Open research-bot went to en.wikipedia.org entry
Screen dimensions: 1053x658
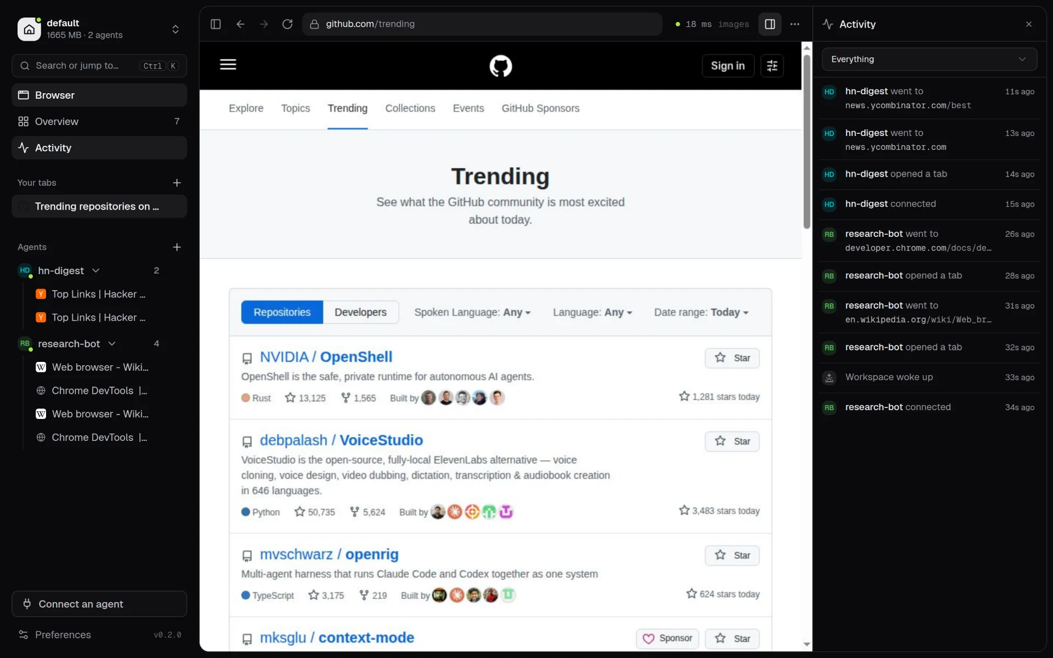pos(929,313)
